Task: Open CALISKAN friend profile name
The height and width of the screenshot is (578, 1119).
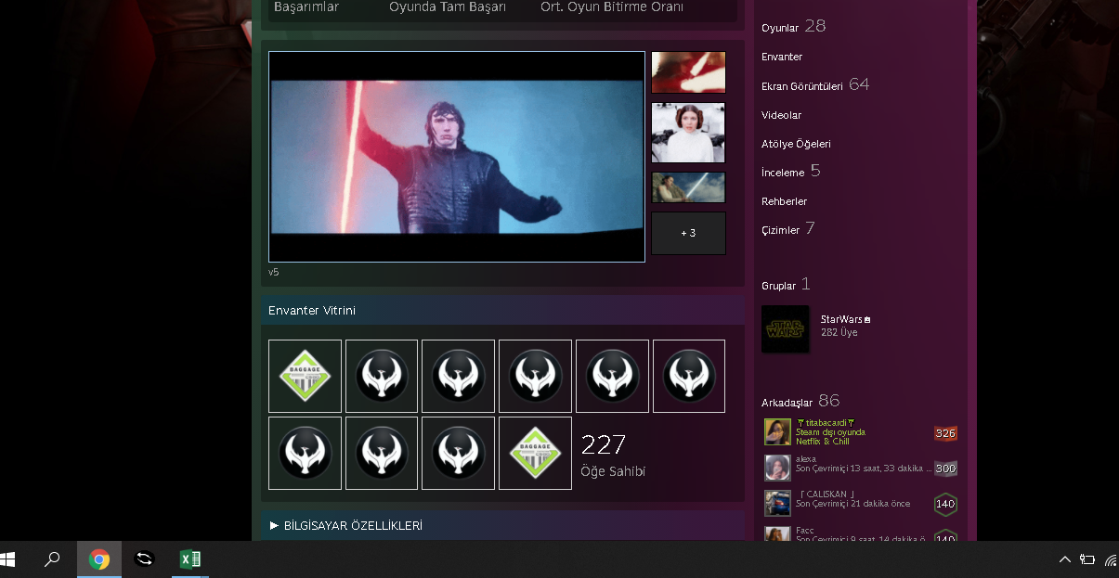Action: tap(826, 494)
